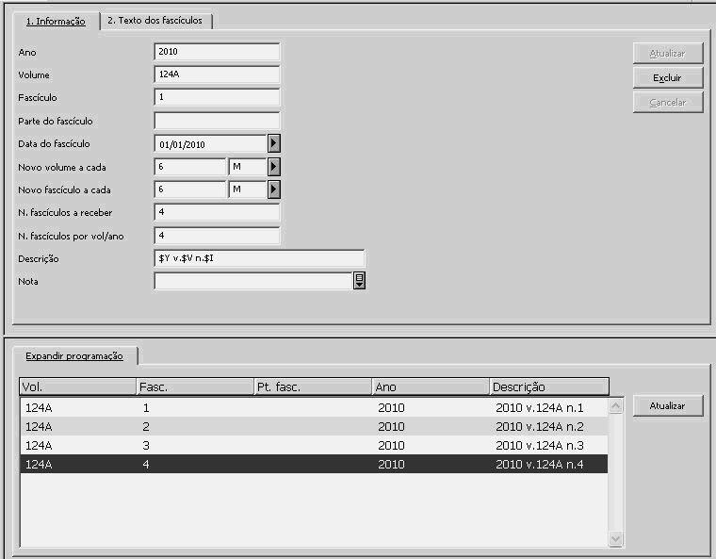Open the Novo fascículo a cada unit arrow
This screenshot has width=716, height=559.
pyautogui.click(x=273, y=189)
